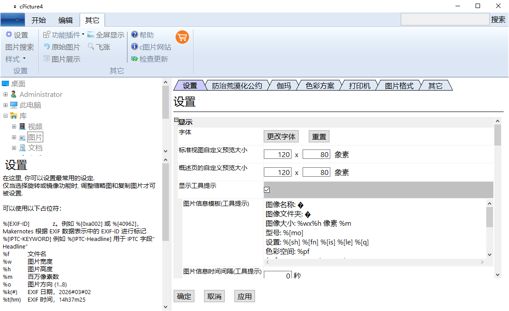
Task: Collapse the 库 tree node
Action: pyautogui.click(x=5, y=116)
